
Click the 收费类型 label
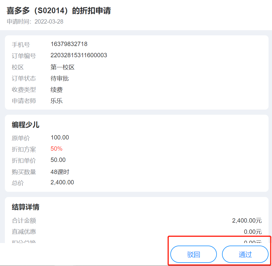(24, 90)
